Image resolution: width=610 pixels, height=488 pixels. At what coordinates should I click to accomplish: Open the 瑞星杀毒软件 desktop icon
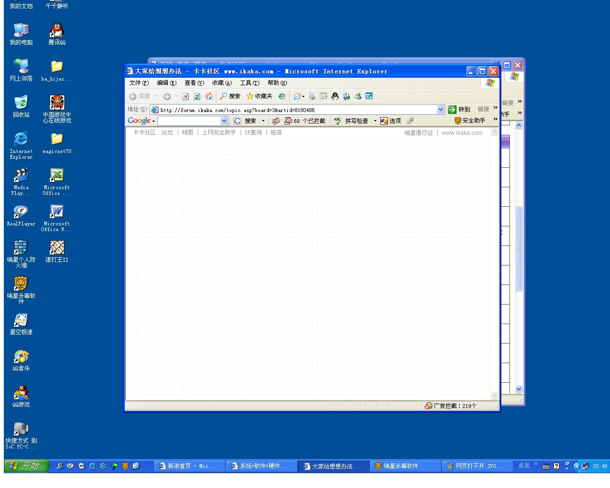[x=21, y=290]
